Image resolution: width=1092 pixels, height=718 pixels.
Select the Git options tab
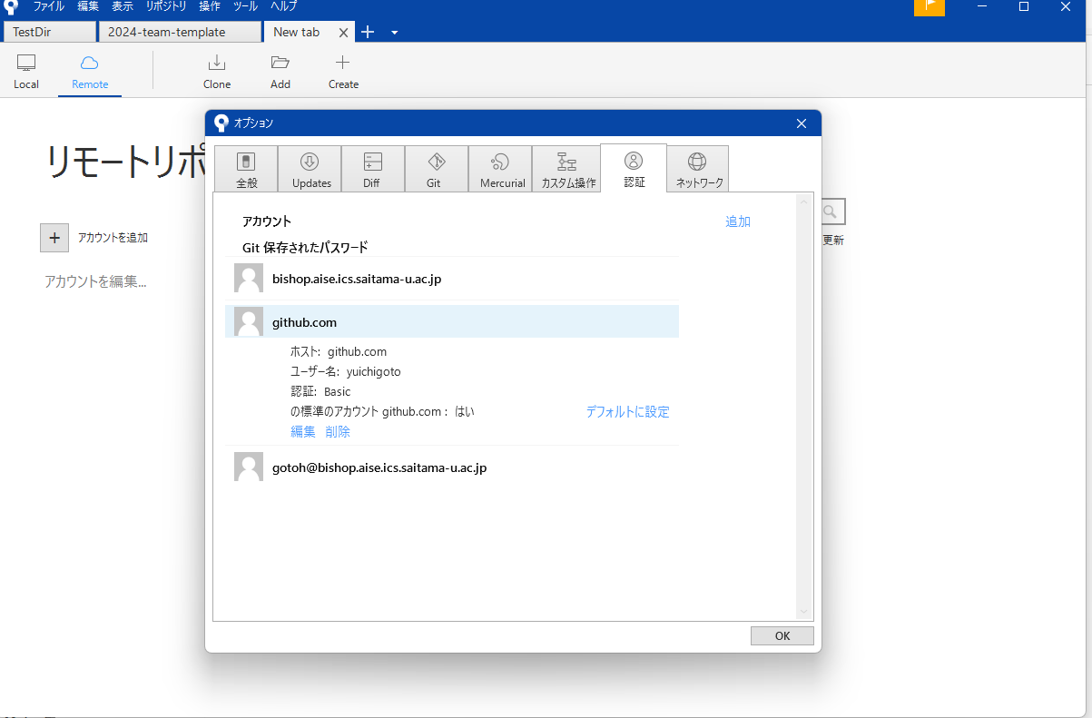click(437, 169)
